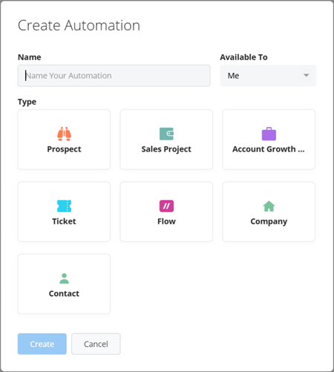The height and width of the screenshot is (372, 334).
Task: Focus the Name Your Automation field
Action: (114, 76)
